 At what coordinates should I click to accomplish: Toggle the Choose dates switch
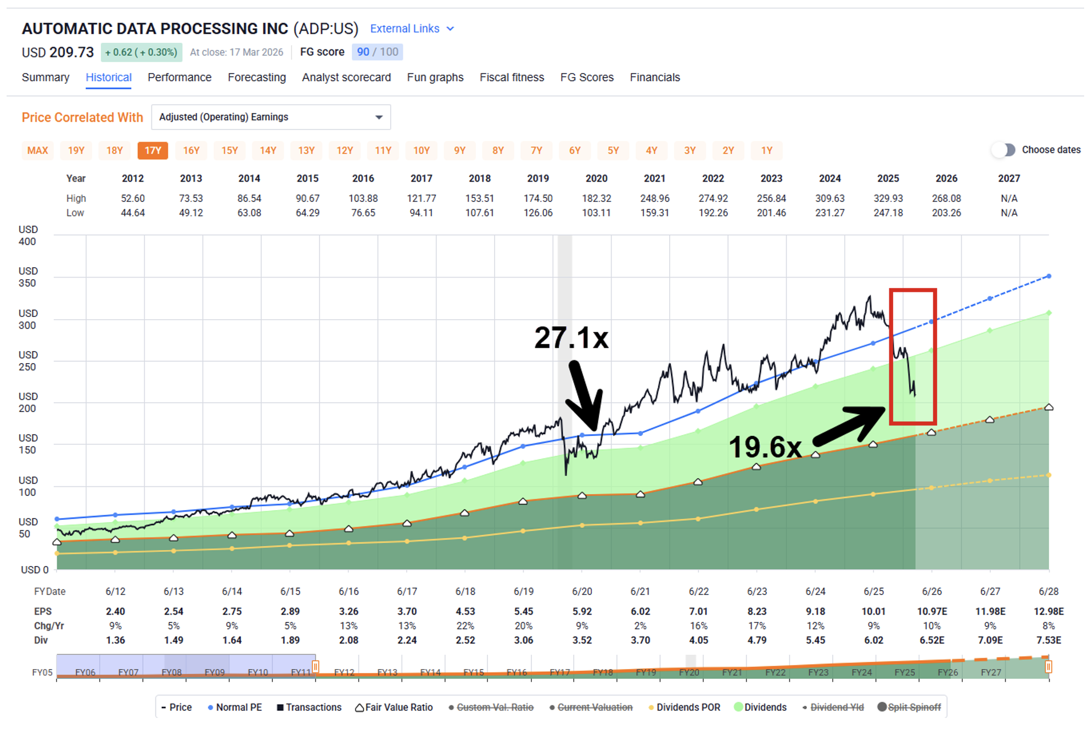pos(1004,150)
